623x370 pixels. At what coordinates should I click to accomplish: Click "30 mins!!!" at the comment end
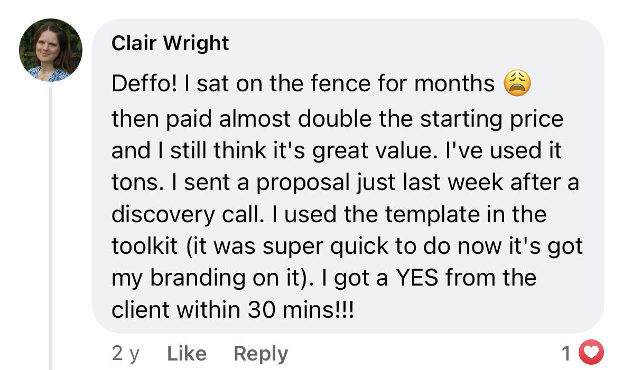pyautogui.click(x=301, y=309)
